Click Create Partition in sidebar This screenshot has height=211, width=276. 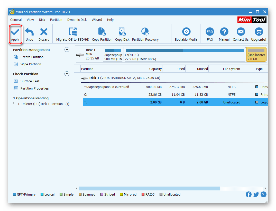(32, 57)
